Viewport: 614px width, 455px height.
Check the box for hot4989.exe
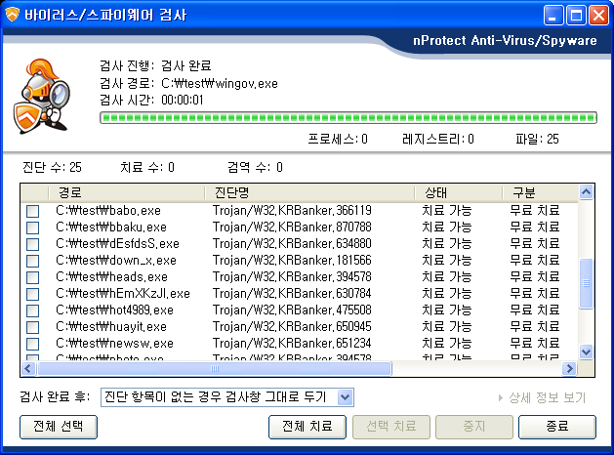(33, 310)
